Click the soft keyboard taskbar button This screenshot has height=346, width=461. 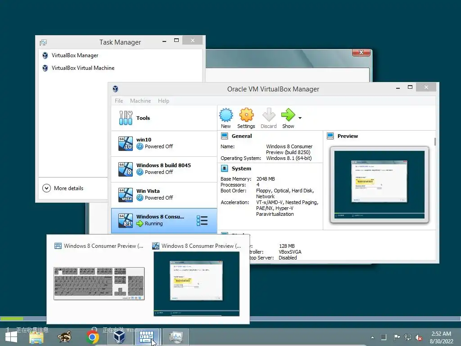[x=147, y=337]
